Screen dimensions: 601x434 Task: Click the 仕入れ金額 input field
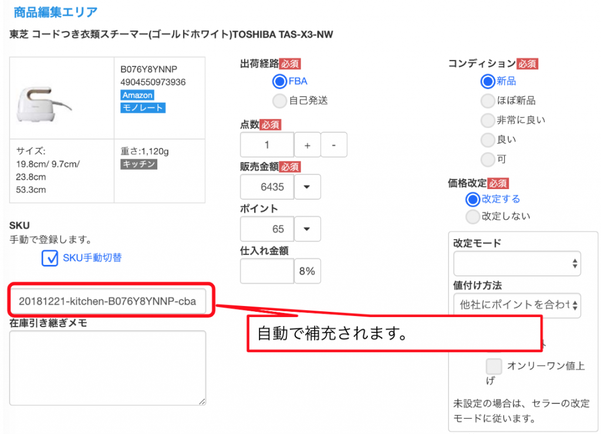coord(267,271)
